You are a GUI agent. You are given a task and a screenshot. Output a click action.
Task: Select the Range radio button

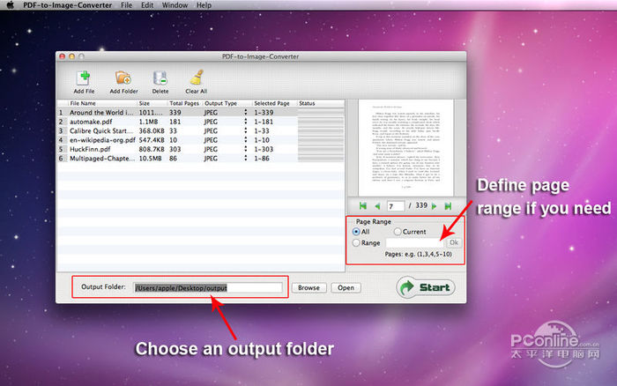point(356,242)
